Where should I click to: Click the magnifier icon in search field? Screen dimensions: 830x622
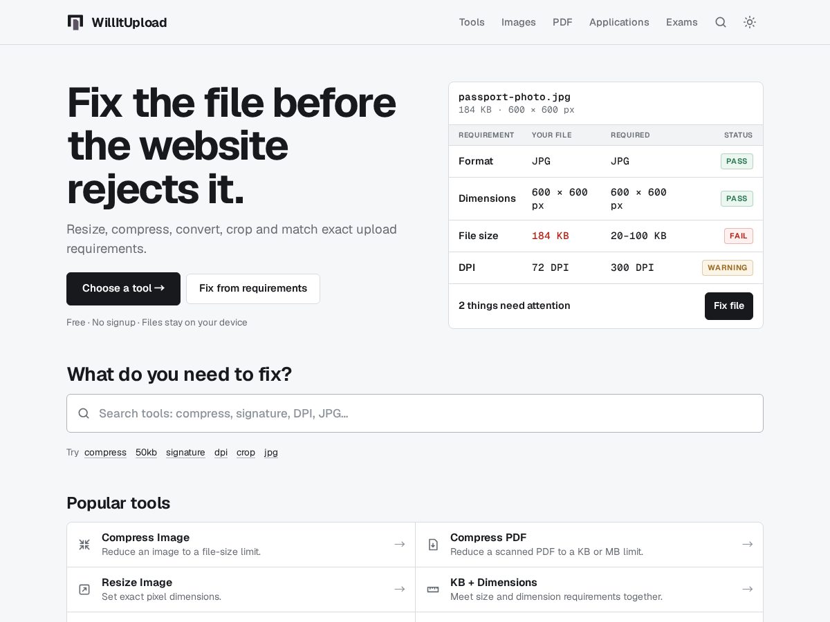pos(84,413)
